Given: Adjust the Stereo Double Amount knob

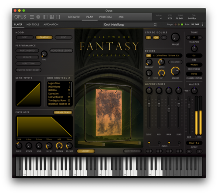Looking at the screenshot, I should coord(175,37).
